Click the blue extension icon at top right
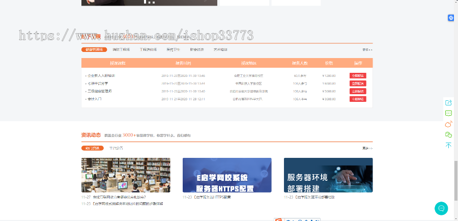 (451, 18)
